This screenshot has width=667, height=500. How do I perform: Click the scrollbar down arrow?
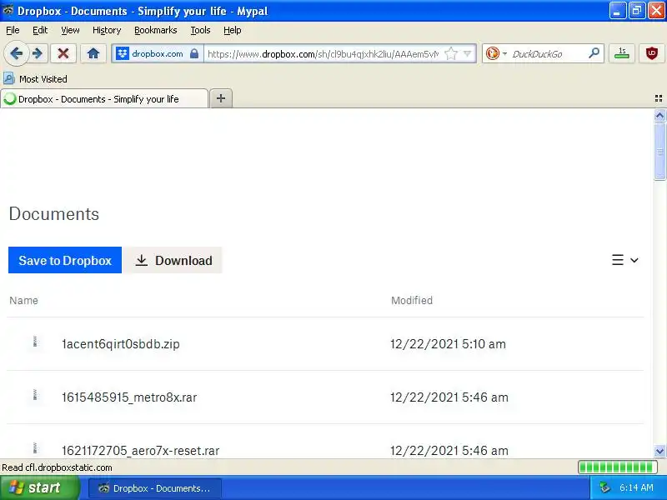[659, 451]
